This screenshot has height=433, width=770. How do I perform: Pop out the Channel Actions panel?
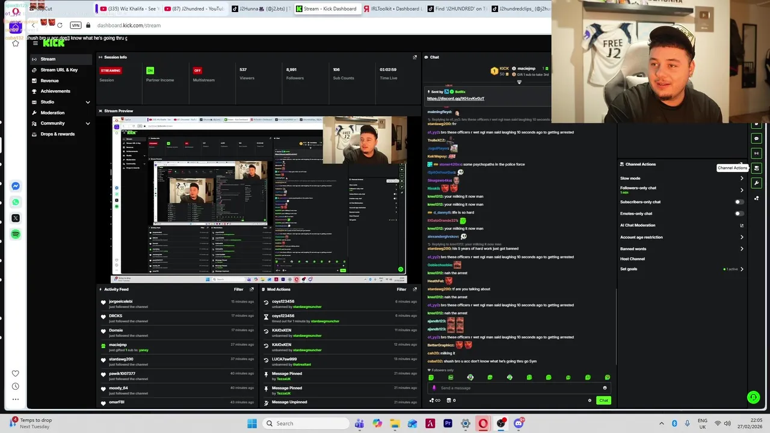point(741,164)
